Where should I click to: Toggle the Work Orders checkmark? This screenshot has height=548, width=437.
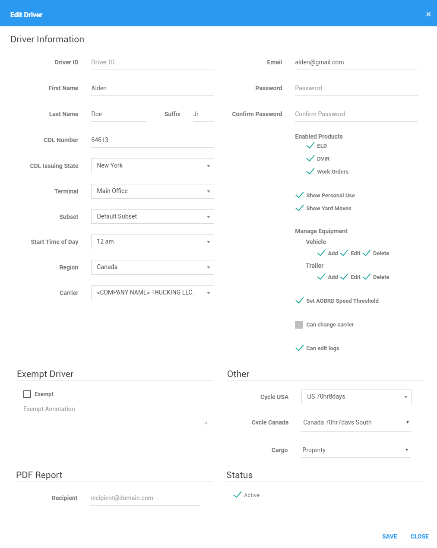pyautogui.click(x=310, y=171)
